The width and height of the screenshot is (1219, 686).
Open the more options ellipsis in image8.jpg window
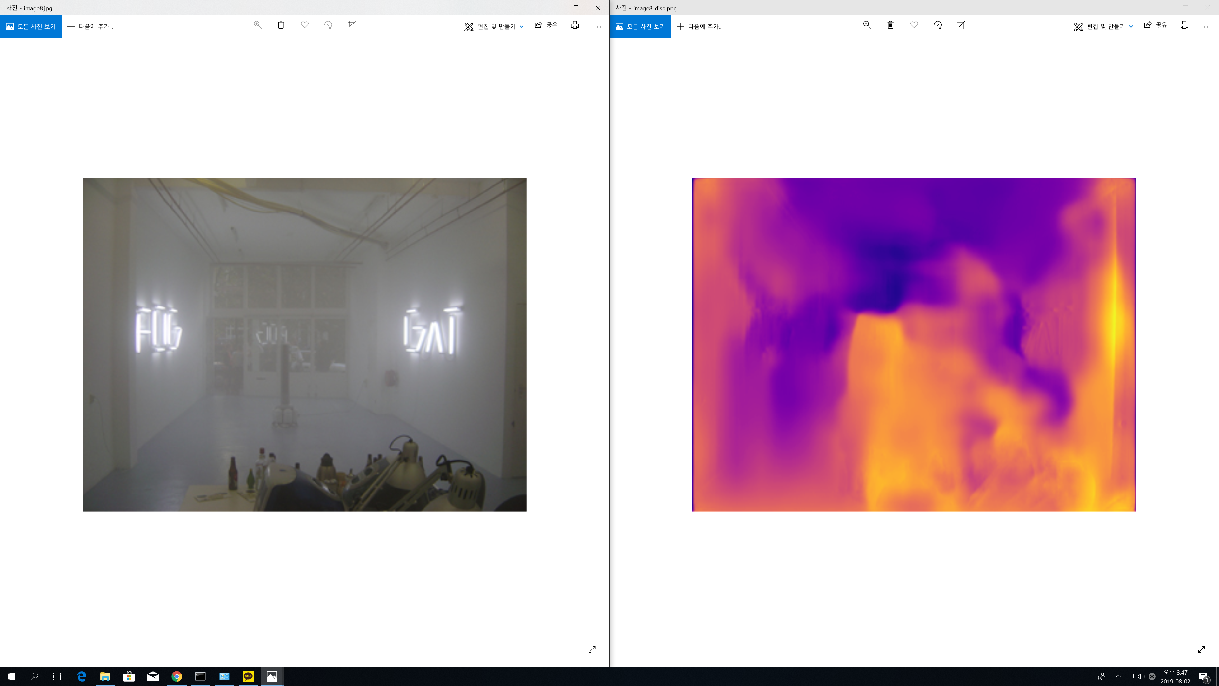click(x=598, y=26)
